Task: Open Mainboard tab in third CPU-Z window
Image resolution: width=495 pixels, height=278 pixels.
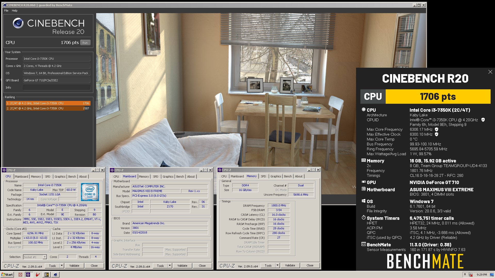Action: [x=237, y=176]
